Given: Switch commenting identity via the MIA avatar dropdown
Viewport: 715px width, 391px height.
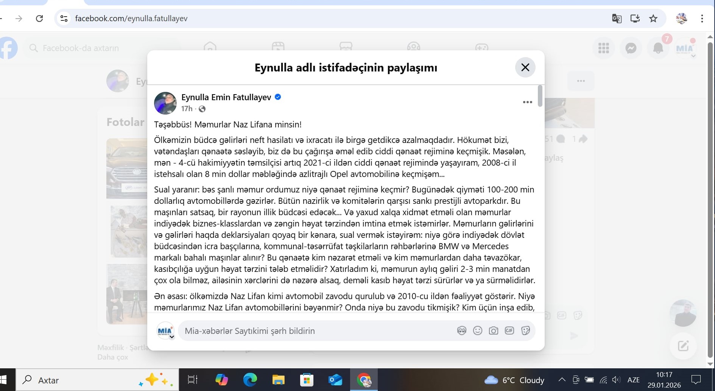Looking at the screenshot, I should 165,331.
